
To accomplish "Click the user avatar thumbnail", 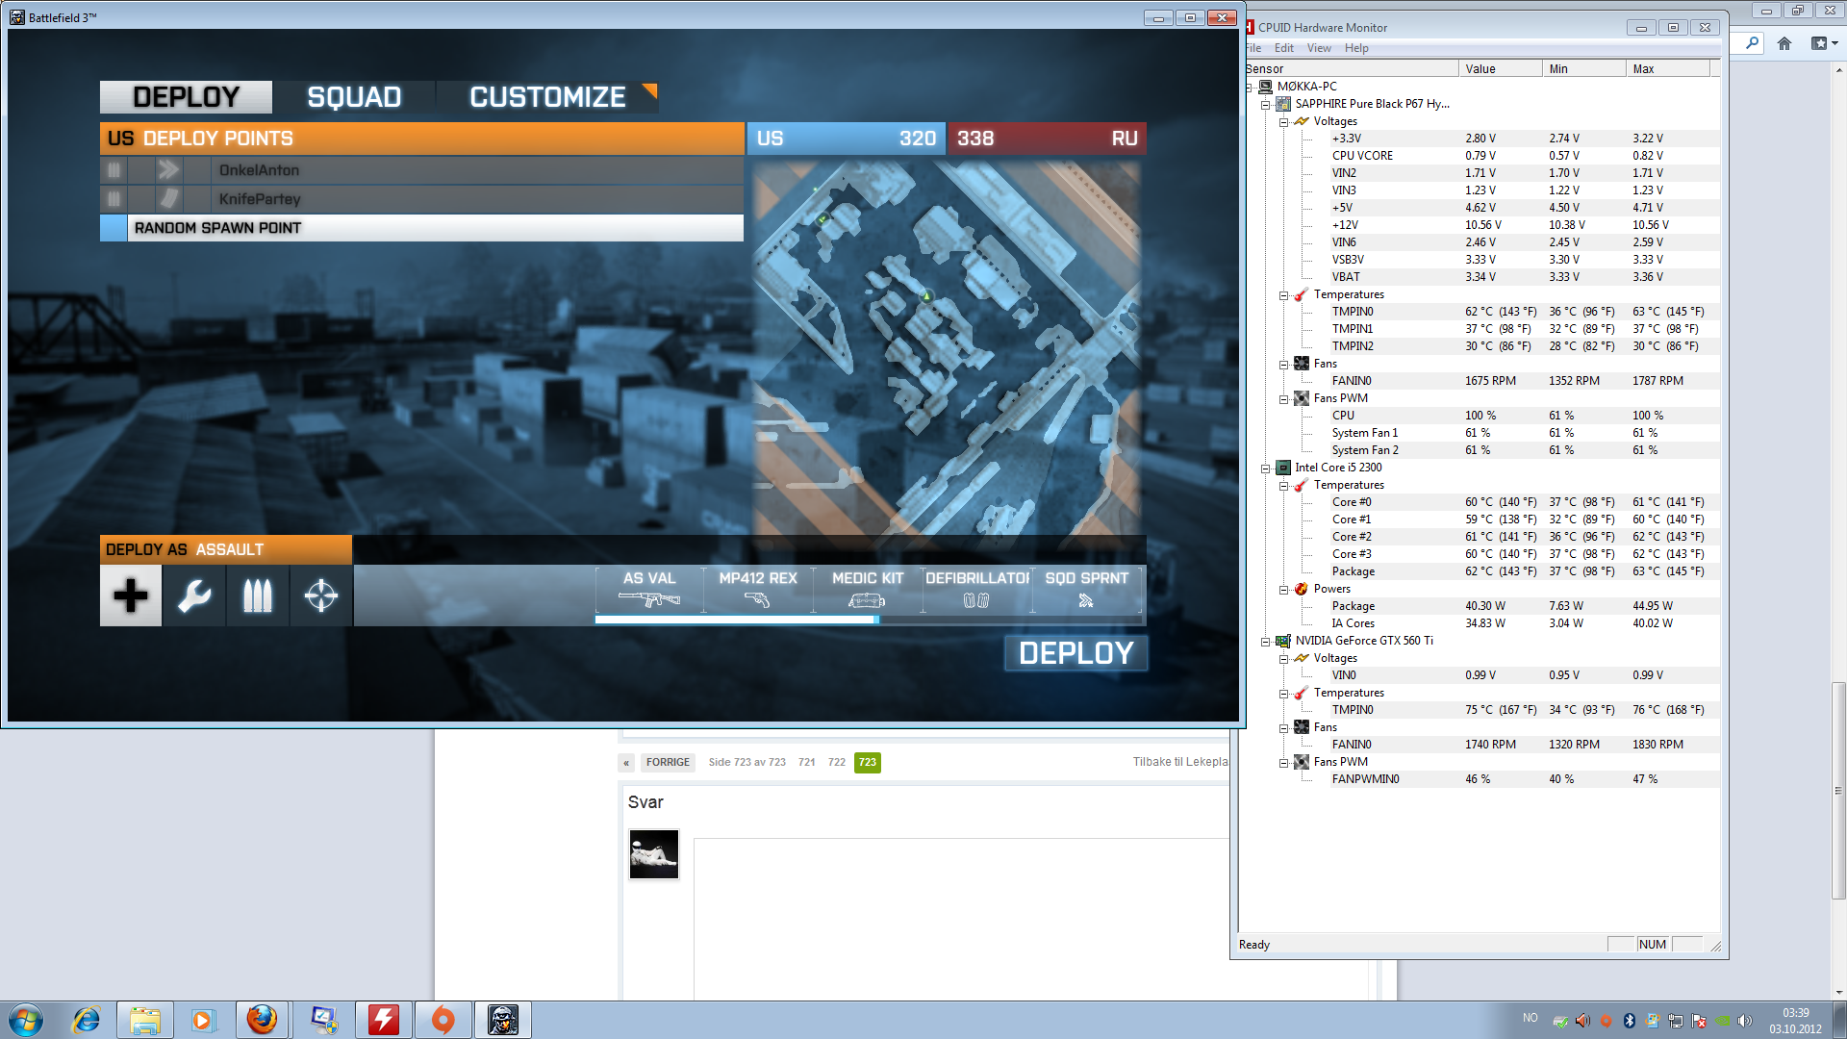I will [654, 854].
